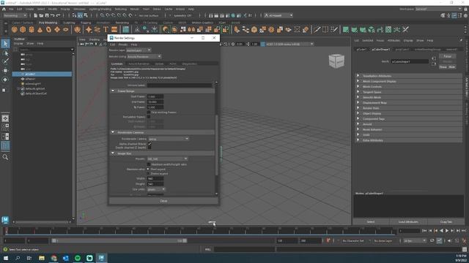Click the Windows Start button

[x=5, y=258]
